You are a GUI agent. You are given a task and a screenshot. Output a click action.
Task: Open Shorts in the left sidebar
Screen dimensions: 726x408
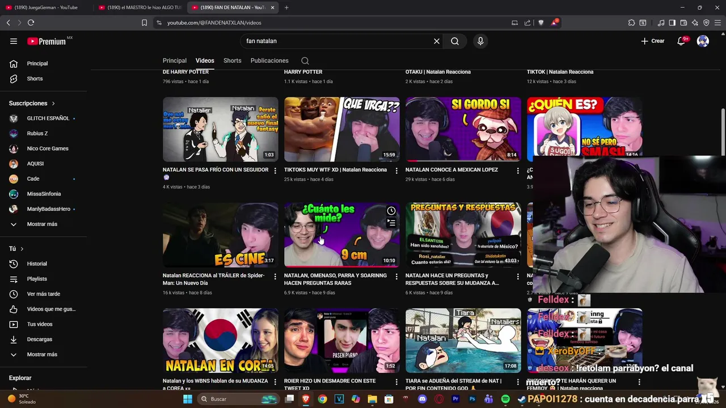pyautogui.click(x=43, y=79)
